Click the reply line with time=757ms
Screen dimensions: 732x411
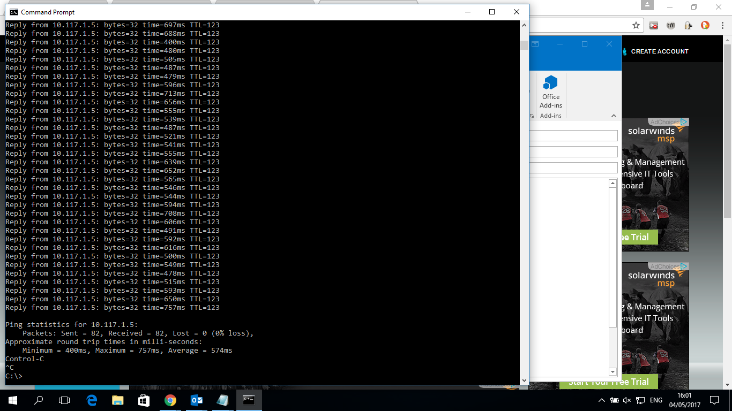click(x=113, y=308)
